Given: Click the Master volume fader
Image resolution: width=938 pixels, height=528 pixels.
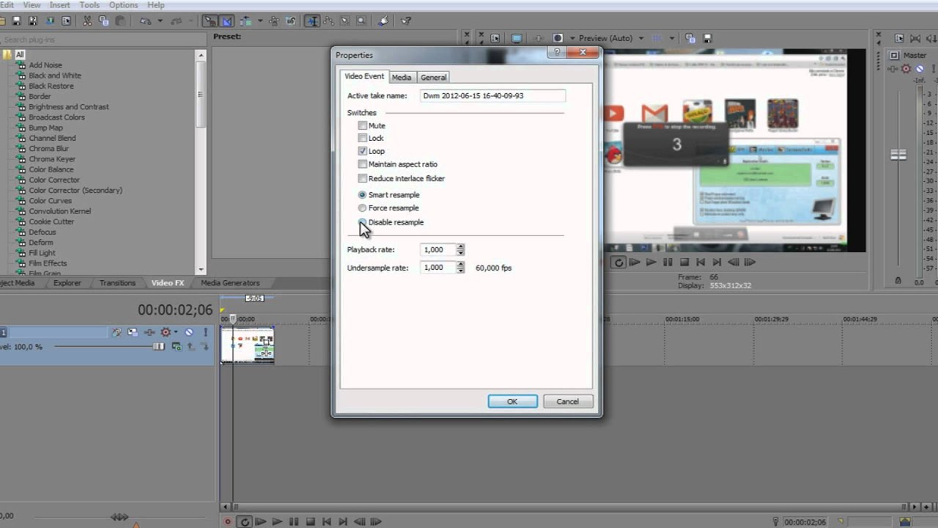Looking at the screenshot, I should click(898, 155).
